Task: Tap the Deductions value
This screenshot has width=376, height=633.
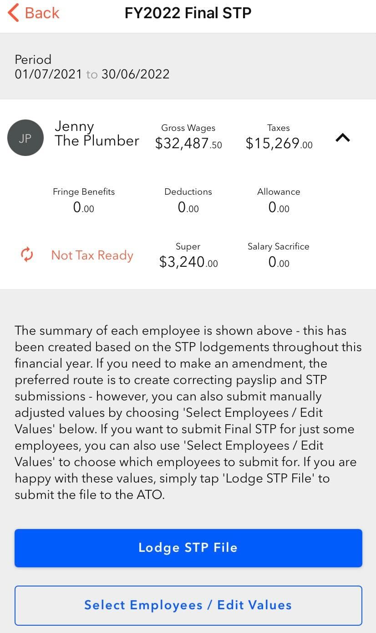Action: pyautogui.click(x=188, y=208)
